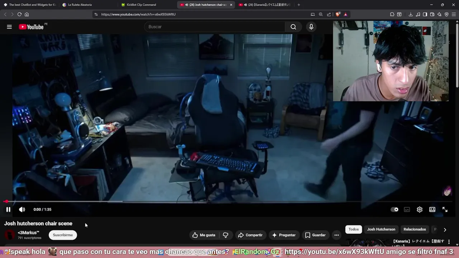Mute audio on the Josh hutcherson tab
Image resolution: width=459 pixels, height=258 pixels.
pos(186,5)
